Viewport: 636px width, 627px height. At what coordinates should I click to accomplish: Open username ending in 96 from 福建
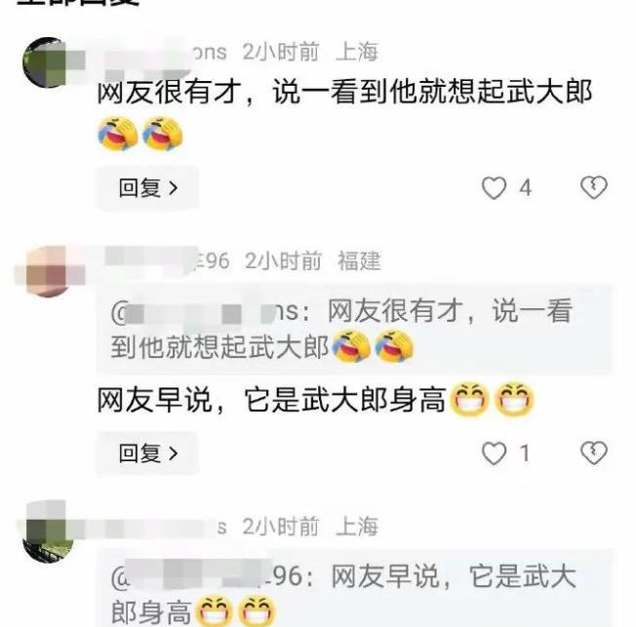pyautogui.click(x=167, y=260)
